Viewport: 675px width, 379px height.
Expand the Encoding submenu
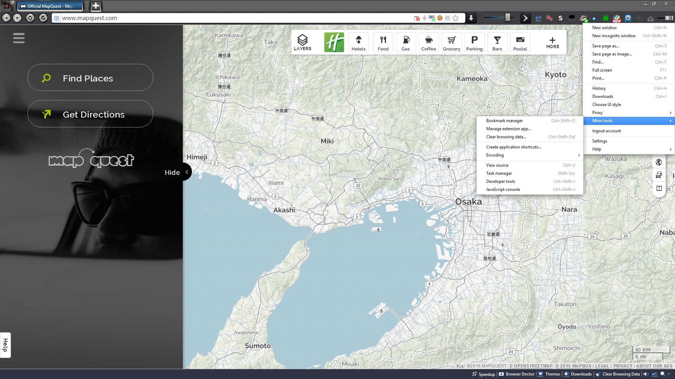[x=530, y=155]
